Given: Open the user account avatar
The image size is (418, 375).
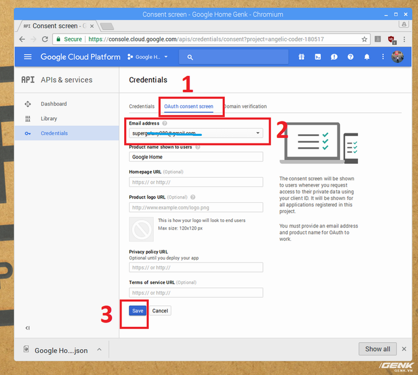Looking at the screenshot, I should tap(398, 57).
